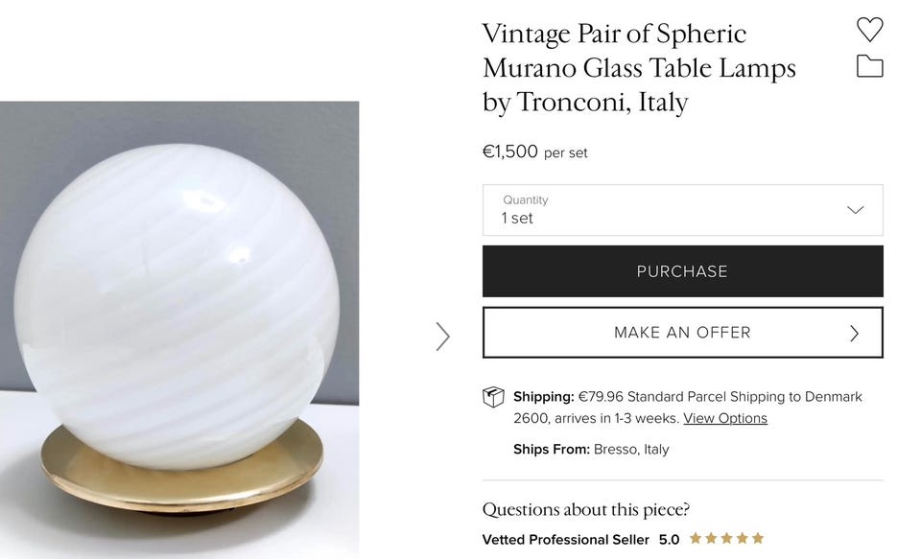Open the View Options shipping link
Screen dimensions: 921x559
pyautogui.click(x=724, y=418)
